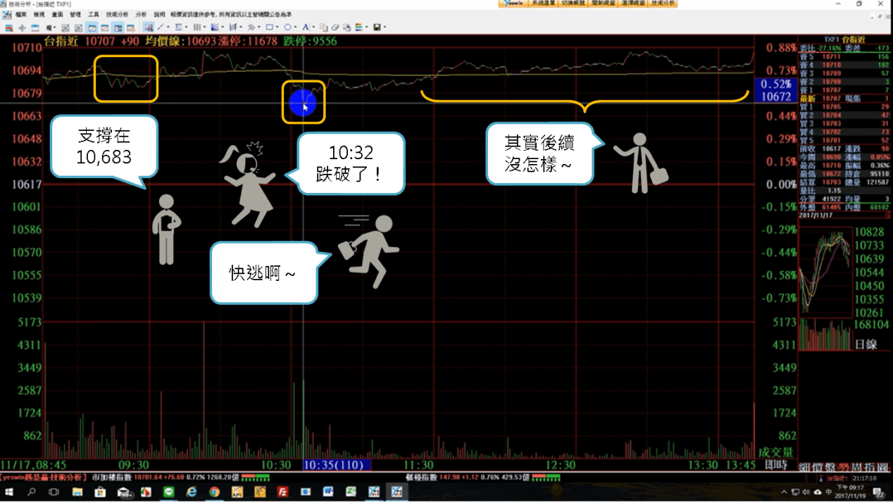Click the calendar/date toolbar icon
This screenshot has width=893, height=502.
point(35,27)
